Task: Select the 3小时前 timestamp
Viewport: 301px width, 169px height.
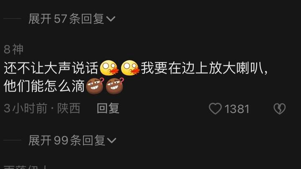Action: (26, 108)
